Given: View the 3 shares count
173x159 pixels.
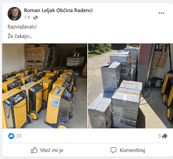Looking at the screenshot, I should 159,136.
